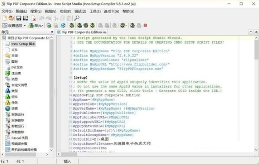Expand the 单元 toolbar dropdown arrow
Image resolution: width=259 pixels, height=165 pixels.
[x=43, y=26]
